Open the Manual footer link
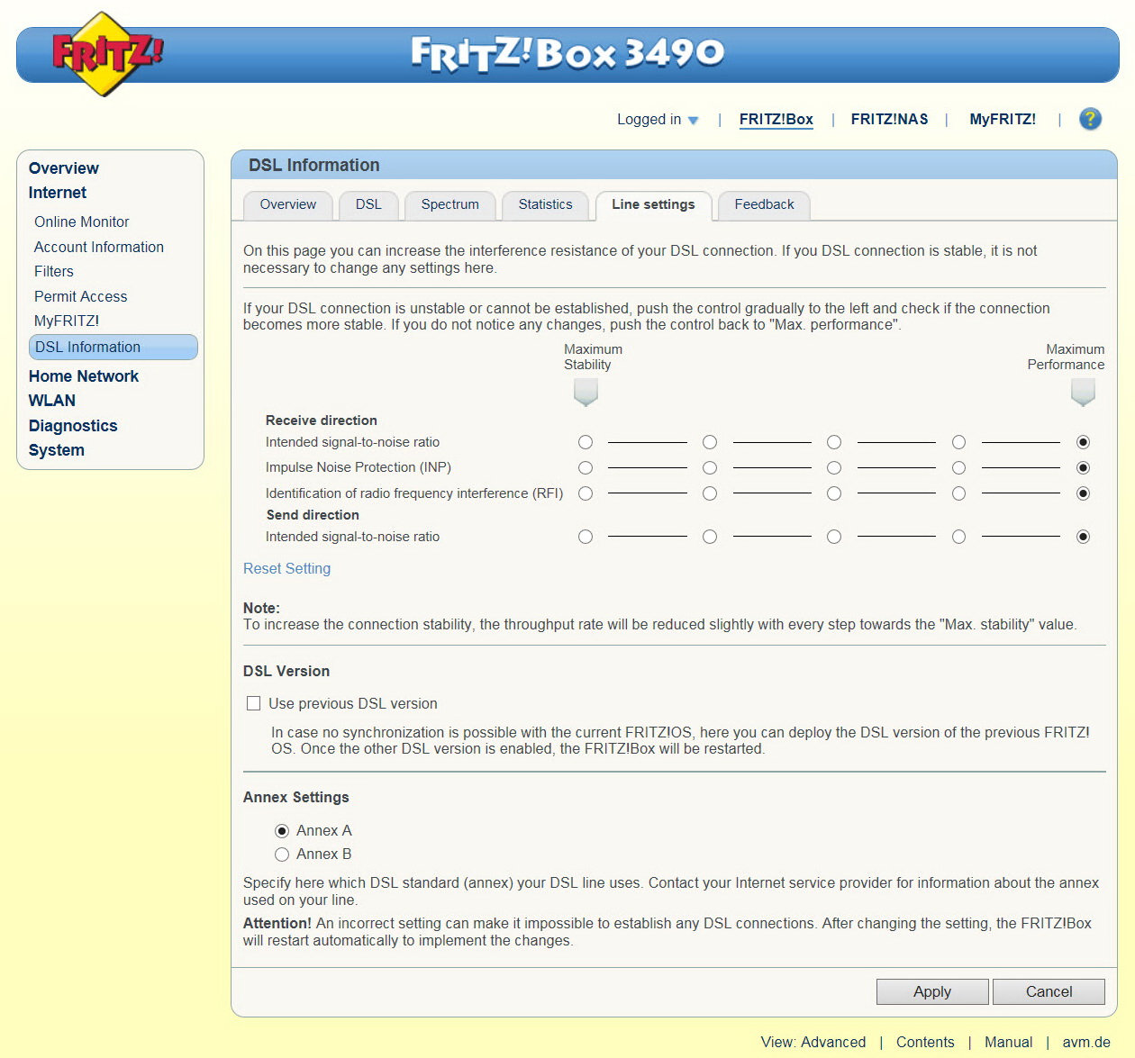 point(1008,1042)
